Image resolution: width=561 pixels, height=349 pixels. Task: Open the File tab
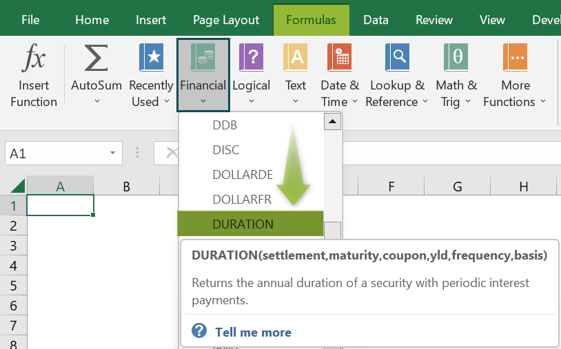[x=30, y=20]
